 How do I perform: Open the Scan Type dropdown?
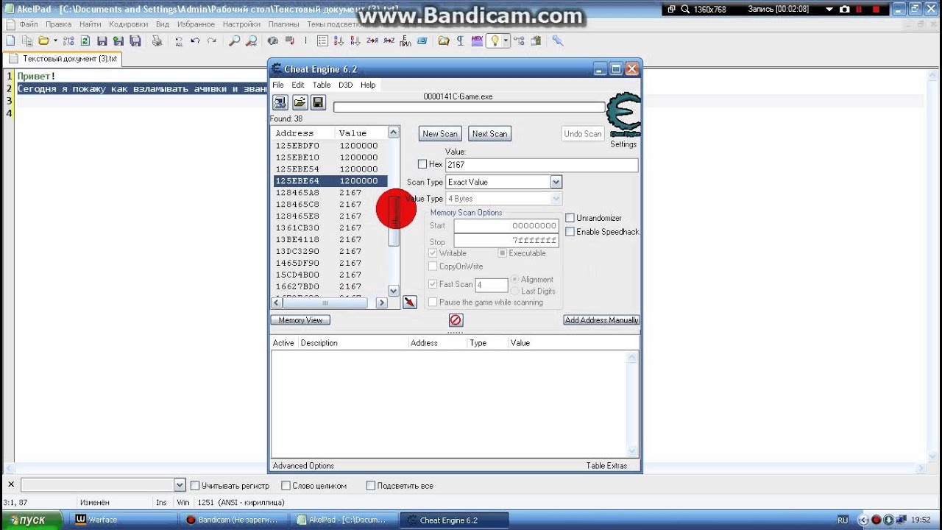coord(556,182)
